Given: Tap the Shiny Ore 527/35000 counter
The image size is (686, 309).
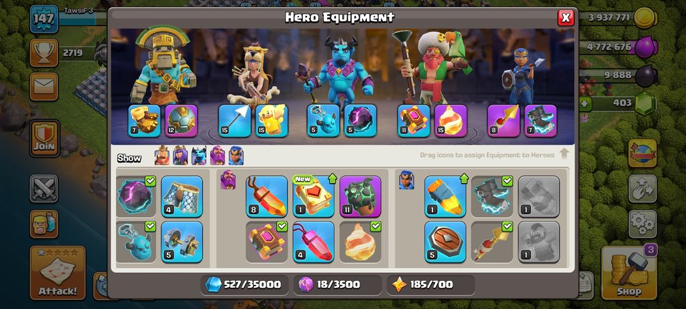Looking at the screenshot, I should tap(244, 285).
